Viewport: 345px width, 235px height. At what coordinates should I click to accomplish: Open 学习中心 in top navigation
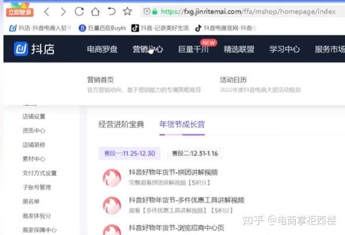(285, 49)
